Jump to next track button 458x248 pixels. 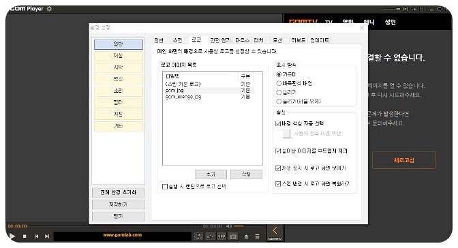pyautogui.click(x=47, y=236)
